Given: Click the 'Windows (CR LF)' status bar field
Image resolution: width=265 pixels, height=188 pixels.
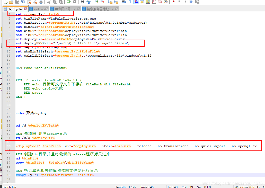Looking at the screenshot, I should [247, 187].
